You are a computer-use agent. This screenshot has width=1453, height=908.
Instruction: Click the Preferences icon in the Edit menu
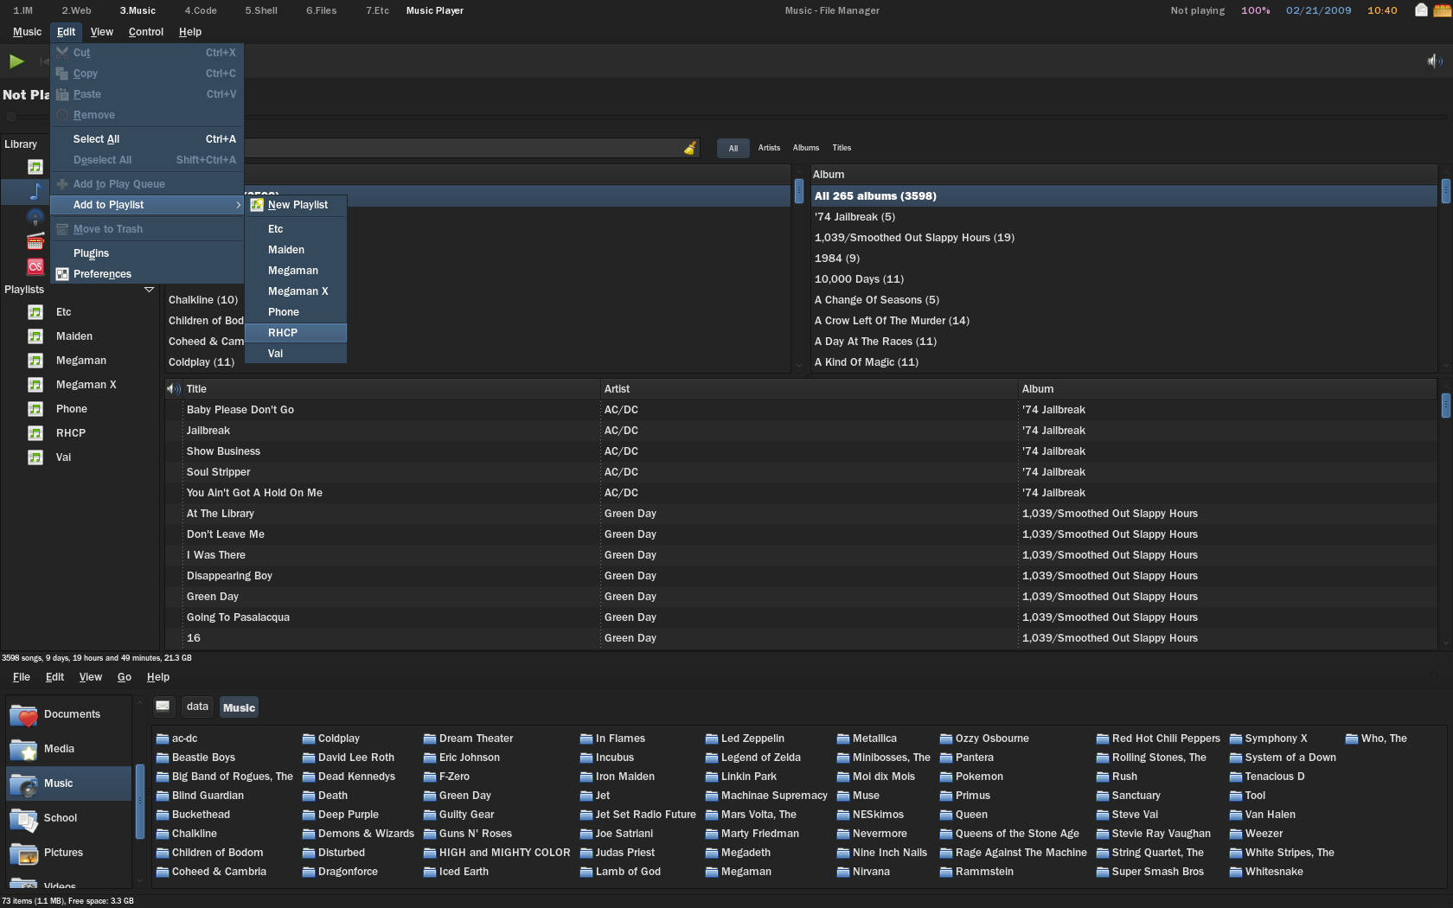(x=62, y=274)
